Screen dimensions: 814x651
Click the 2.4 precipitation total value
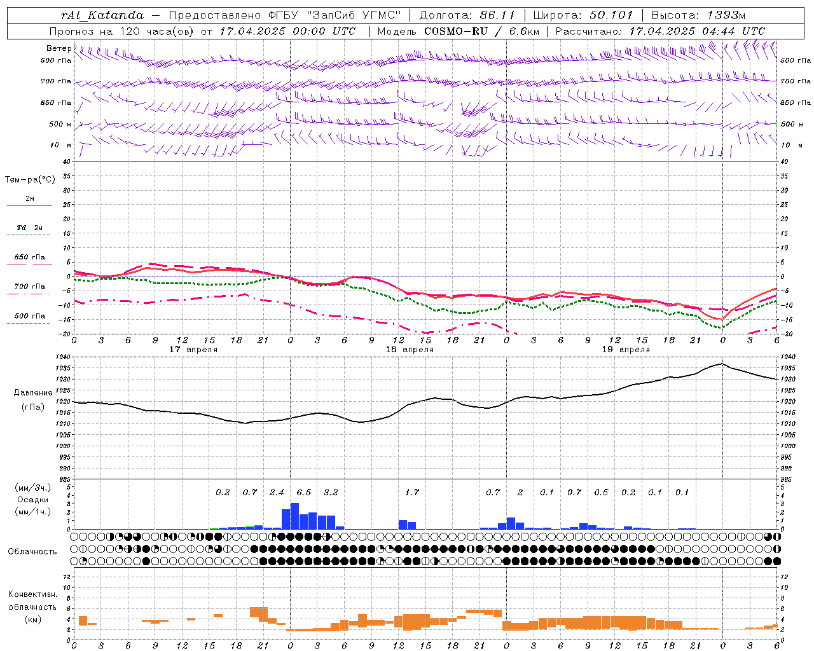coord(277,492)
